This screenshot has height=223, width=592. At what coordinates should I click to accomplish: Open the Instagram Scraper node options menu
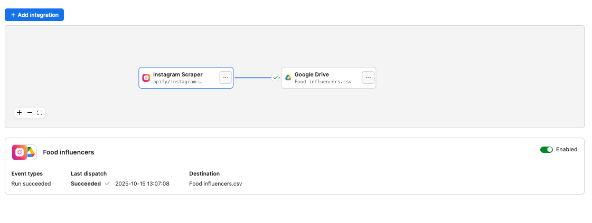(x=225, y=77)
